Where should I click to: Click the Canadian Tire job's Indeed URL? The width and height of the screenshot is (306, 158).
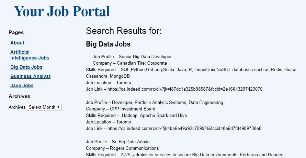tap(185, 89)
